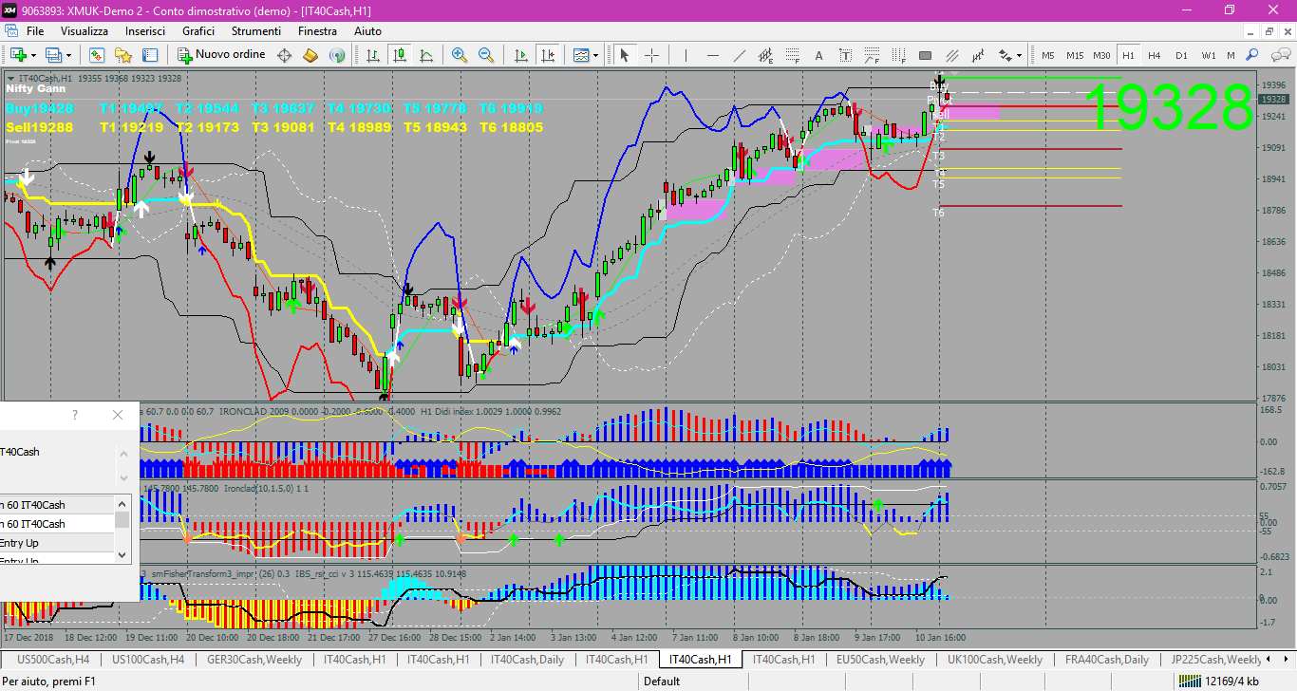Set timeframe to M30
Viewport: 1297px width, 691px height.
click(x=1101, y=55)
